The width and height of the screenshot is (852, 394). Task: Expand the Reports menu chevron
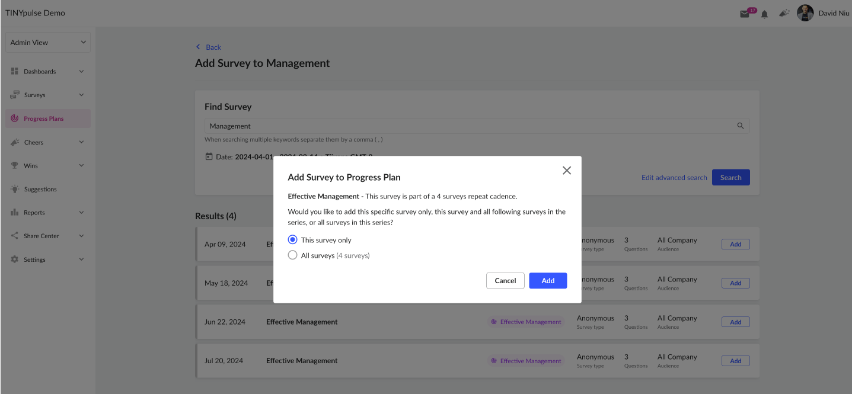point(81,213)
